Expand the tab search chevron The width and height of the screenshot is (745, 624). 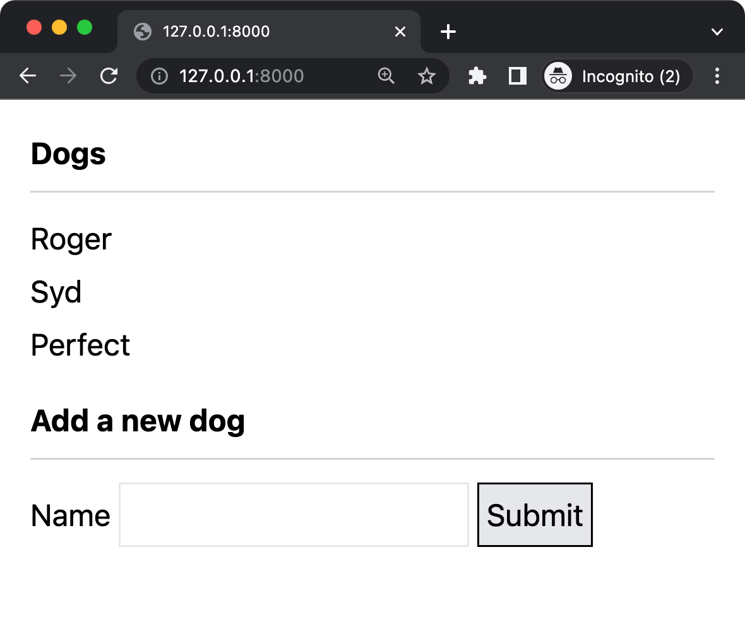coord(717,32)
